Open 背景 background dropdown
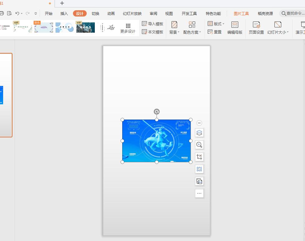The height and width of the screenshot is (241, 305). coord(174,28)
